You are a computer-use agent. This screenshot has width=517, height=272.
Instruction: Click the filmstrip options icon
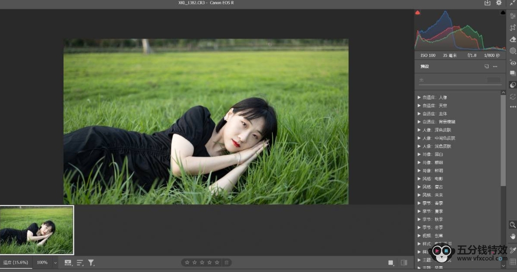pos(68,262)
